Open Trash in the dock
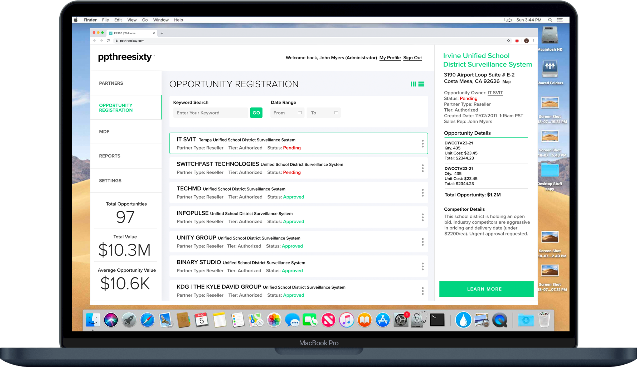Image resolution: width=637 pixels, height=367 pixels. coord(544,320)
